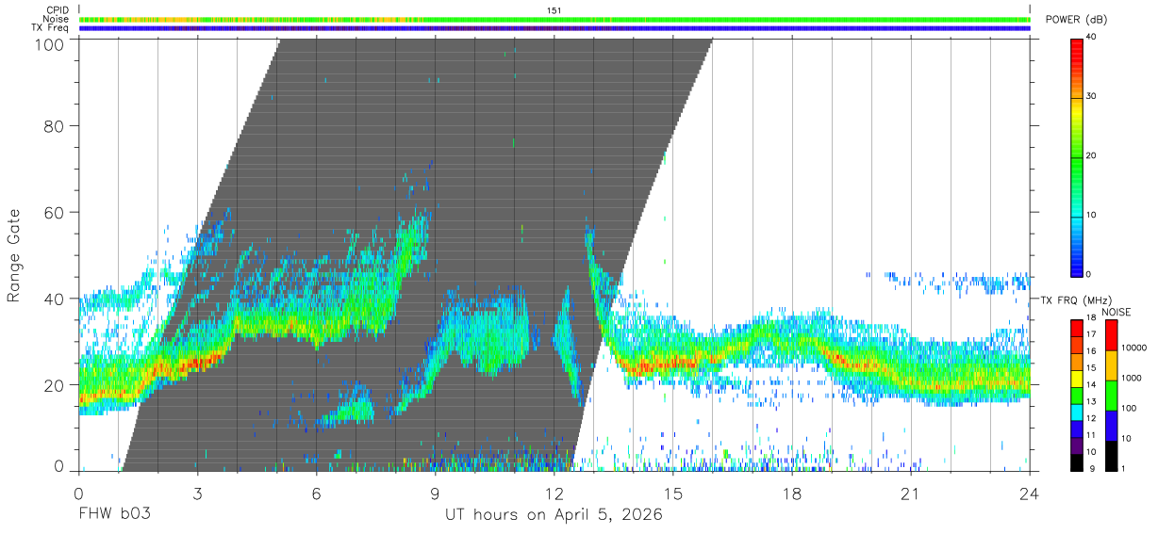Click the 'CPID' label at top
Screen dimensions: 1158x534
[58, 10]
